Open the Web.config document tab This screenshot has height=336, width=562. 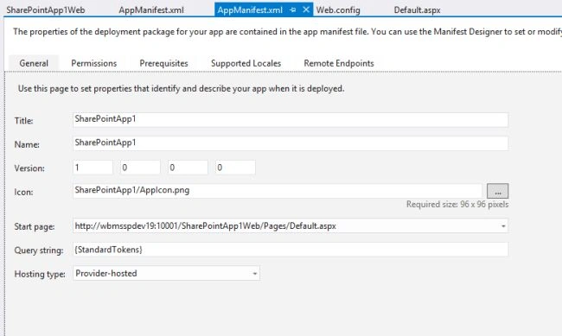(x=338, y=10)
